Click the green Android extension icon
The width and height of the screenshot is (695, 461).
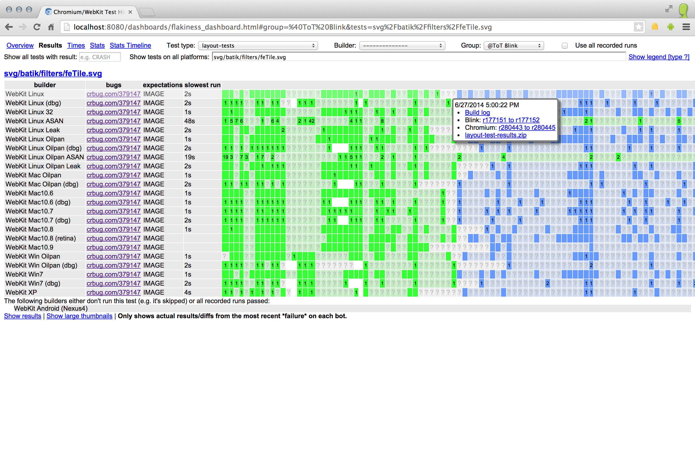671,27
